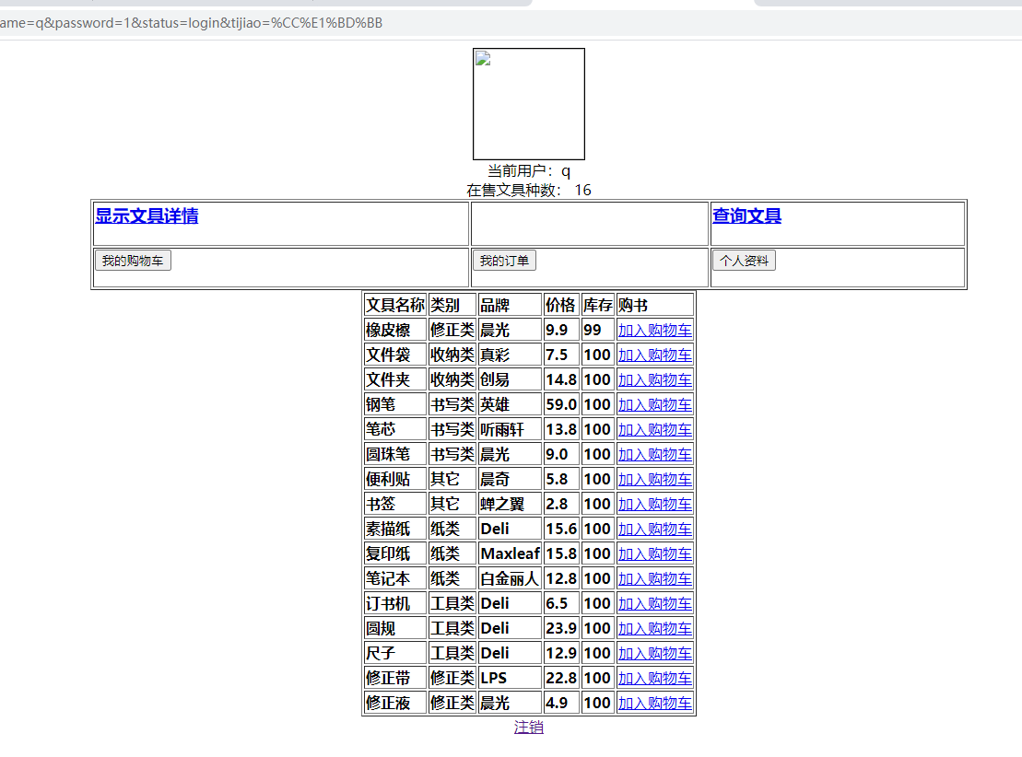Click the 我的订单 button
This screenshot has height=757, width=1022.
pos(504,261)
